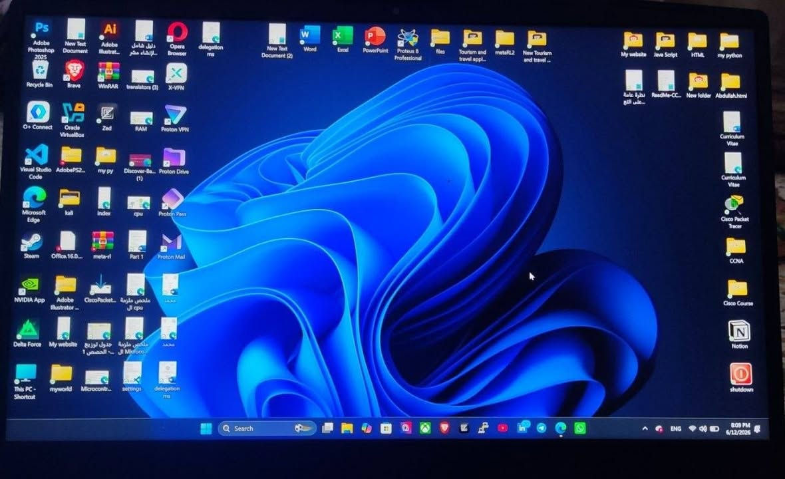Open the Xbox app from taskbar
Image resolution: width=785 pixels, height=479 pixels.
coord(425,428)
